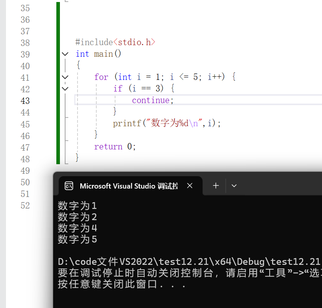Image resolution: width=322 pixels, height=308 pixels.
Task: Collapse the main() function using its fold arrow
Action: click(x=65, y=54)
